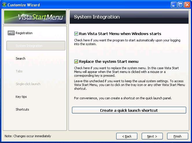Open the Tabs section in the sidebar
The height and width of the screenshot is (143, 192).
pyautogui.click(x=19, y=71)
